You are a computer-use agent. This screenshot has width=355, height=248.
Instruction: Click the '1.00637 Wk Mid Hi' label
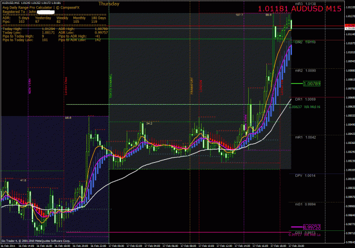pos(305,106)
